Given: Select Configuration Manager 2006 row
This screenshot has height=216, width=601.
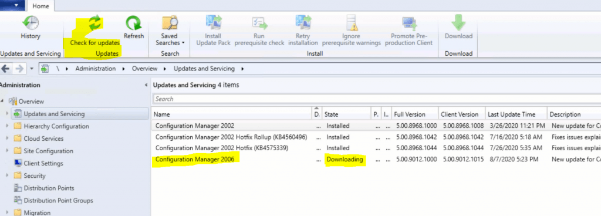Looking at the screenshot, I should tap(376, 159).
